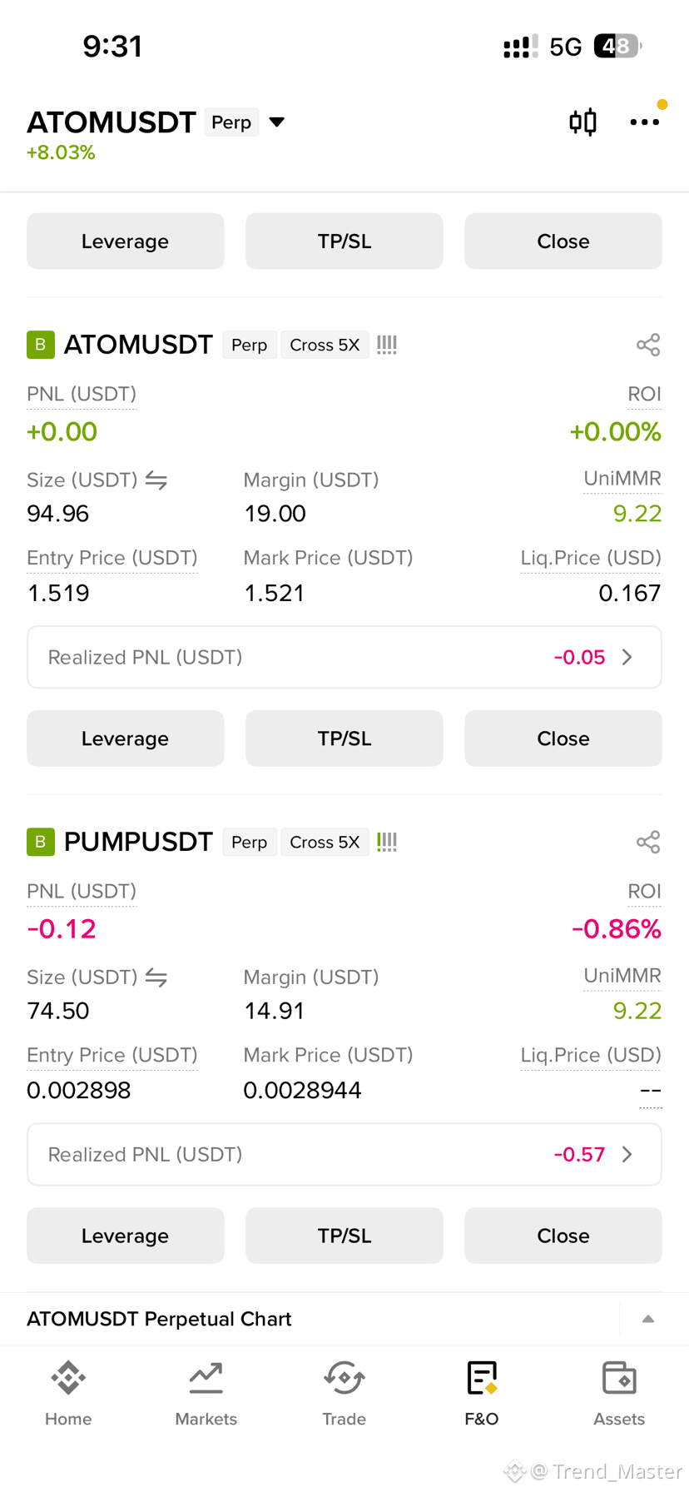Toggle ATOMUSDT position Size unit

(x=156, y=480)
